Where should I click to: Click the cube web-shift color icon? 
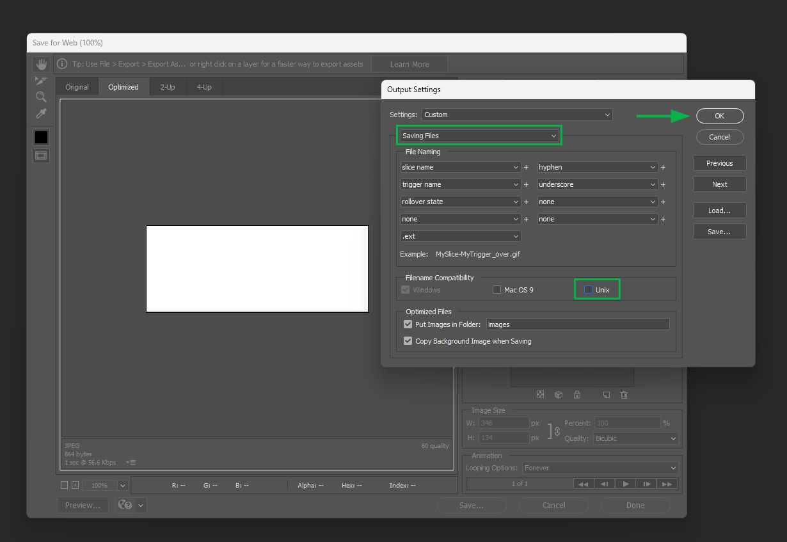(559, 395)
